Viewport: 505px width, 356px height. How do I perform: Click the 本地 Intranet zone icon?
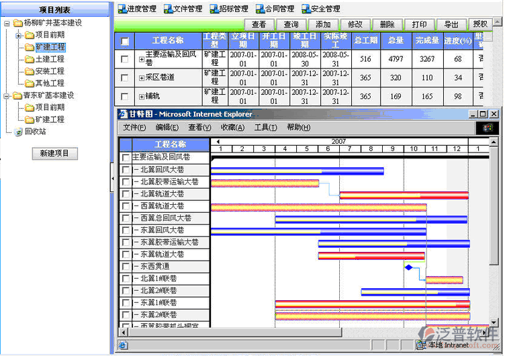(420, 345)
